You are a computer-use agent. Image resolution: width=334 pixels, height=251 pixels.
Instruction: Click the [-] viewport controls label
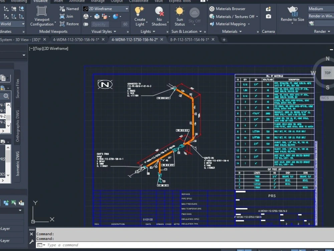[x=31, y=49]
